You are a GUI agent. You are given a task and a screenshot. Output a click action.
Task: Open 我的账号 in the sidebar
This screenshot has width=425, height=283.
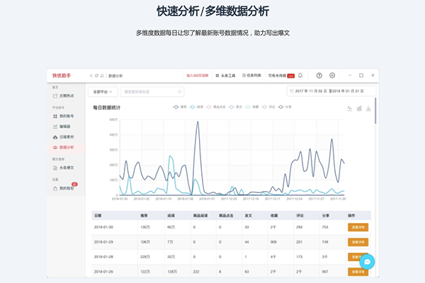pyautogui.click(x=64, y=115)
